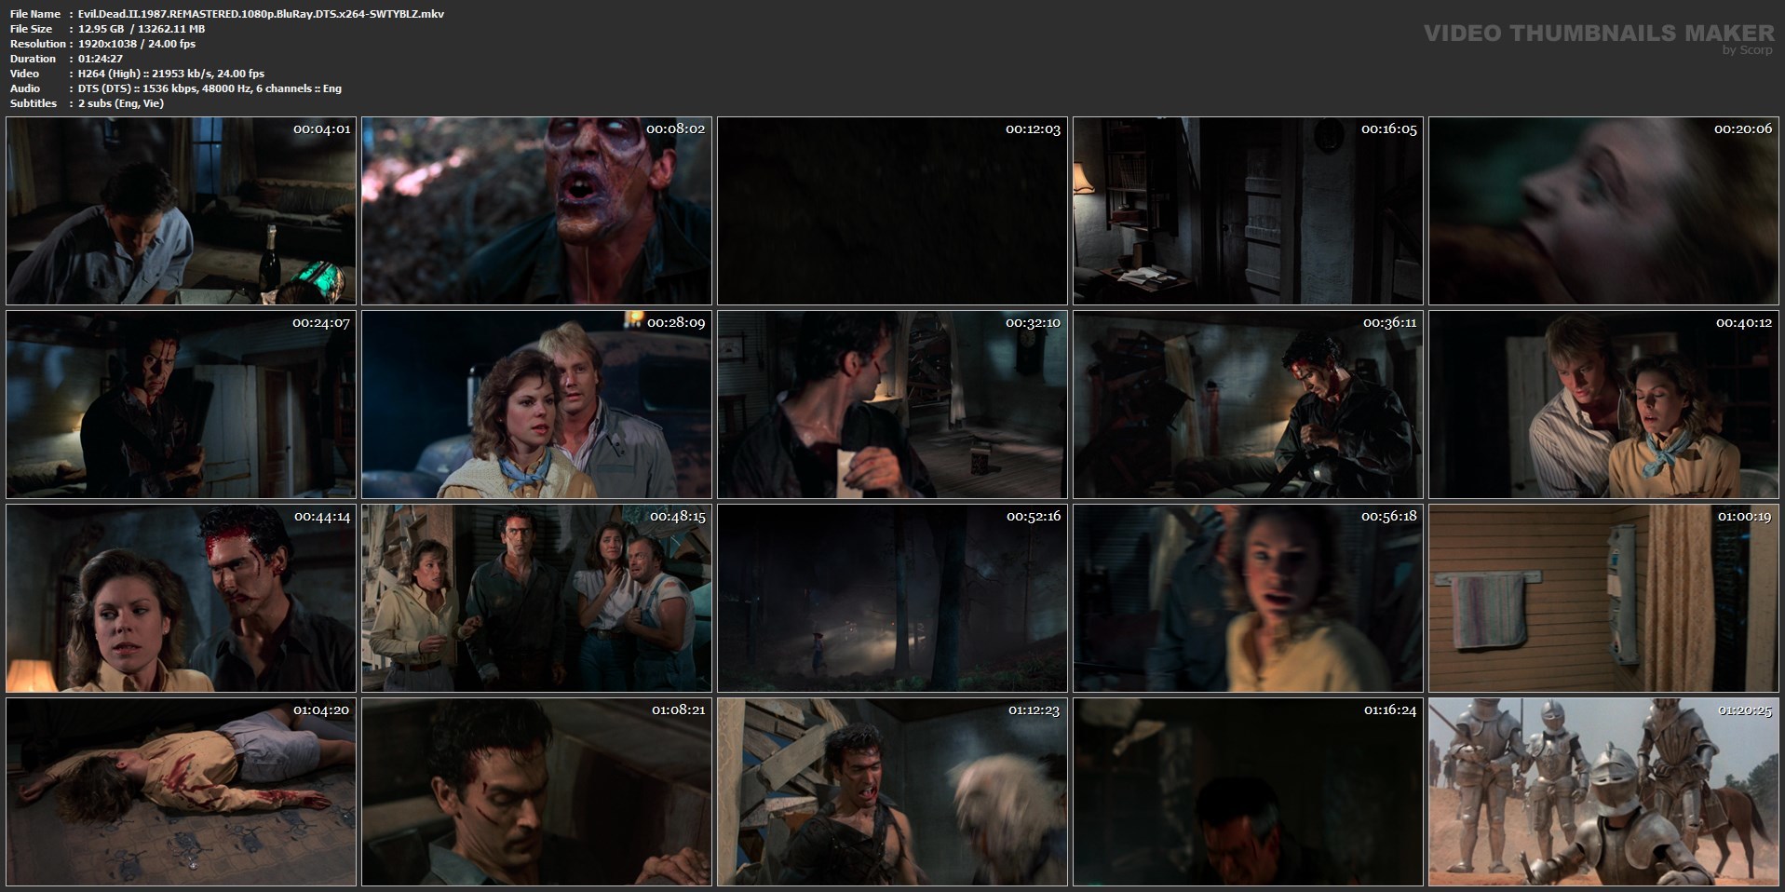This screenshot has height=892, width=1785.
Task: Click the 00:04:01 timestamp label
Action: [x=322, y=129]
